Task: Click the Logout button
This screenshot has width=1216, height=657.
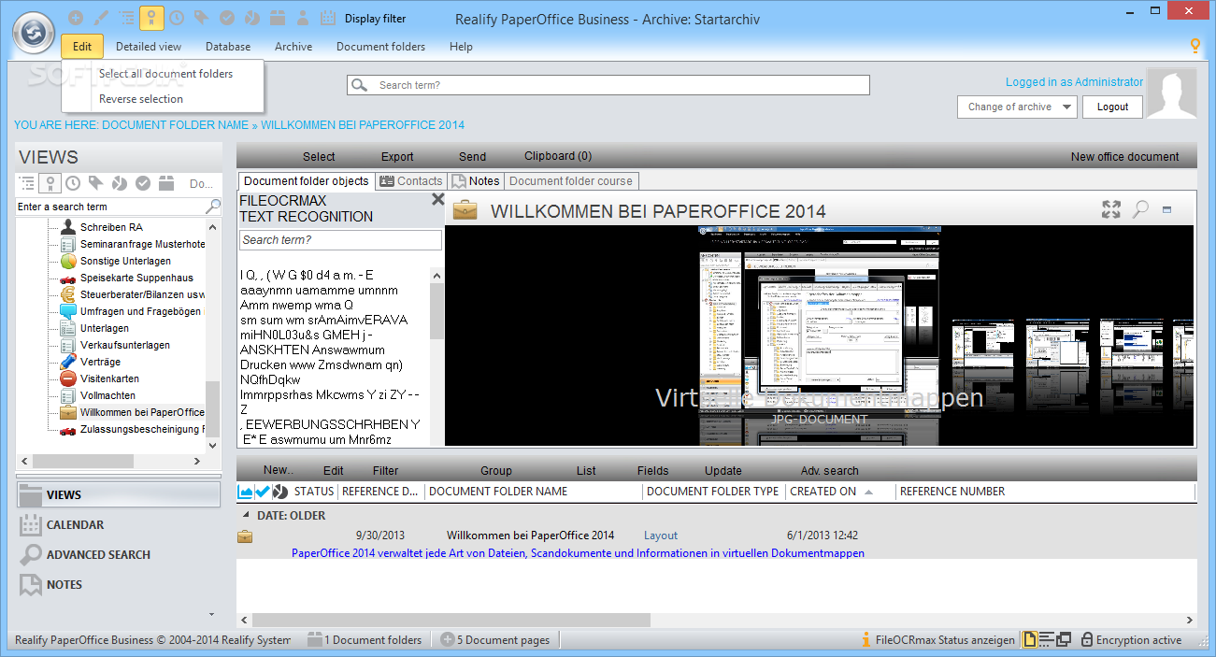Action: pos(1112,107)
